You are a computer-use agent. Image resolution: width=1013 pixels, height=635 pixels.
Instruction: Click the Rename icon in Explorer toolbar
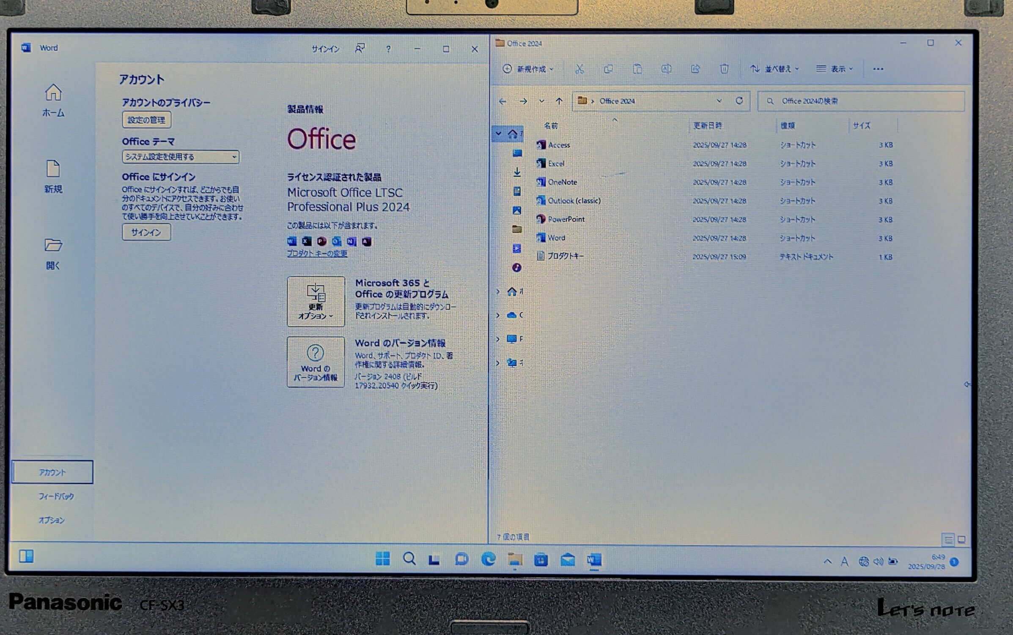666,69
